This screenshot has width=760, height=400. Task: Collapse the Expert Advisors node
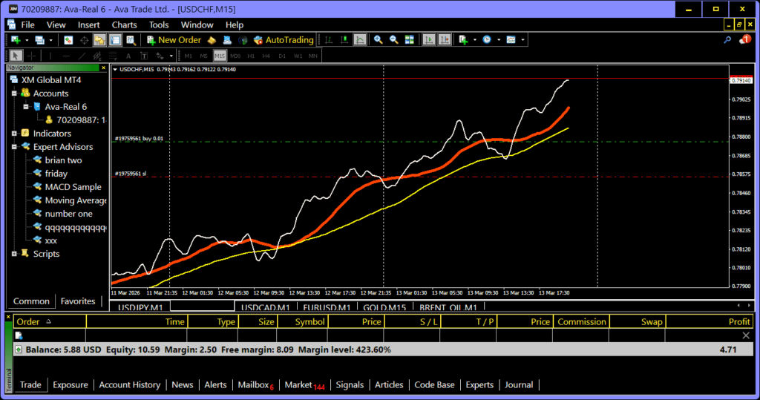[x=14, y=146]
